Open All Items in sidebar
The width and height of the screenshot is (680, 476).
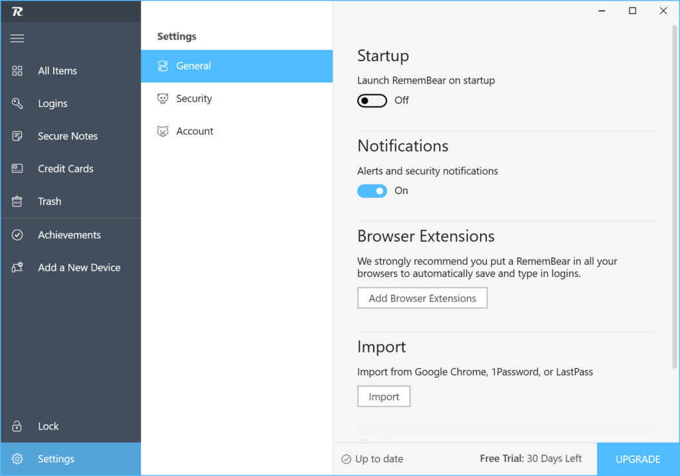click(70, 70)
